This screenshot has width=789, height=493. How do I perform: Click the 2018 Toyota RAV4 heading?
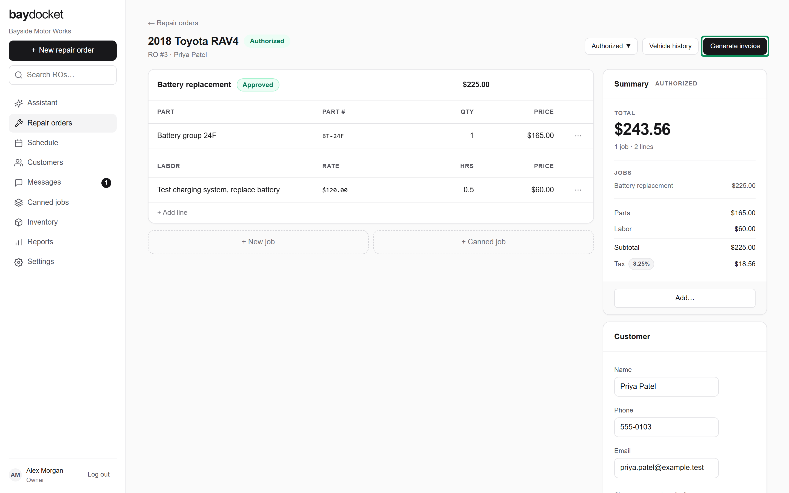(193, 41)
